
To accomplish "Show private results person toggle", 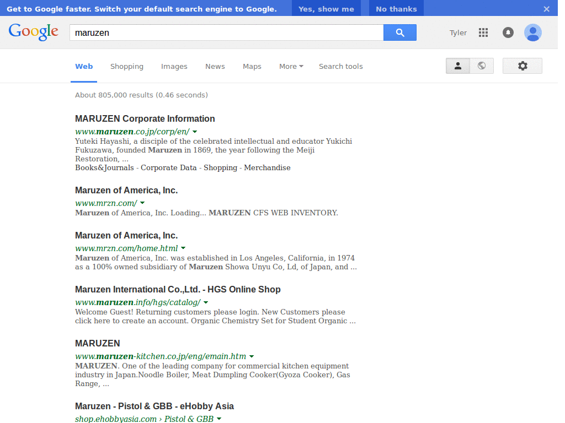I will [x=458, y=66].
